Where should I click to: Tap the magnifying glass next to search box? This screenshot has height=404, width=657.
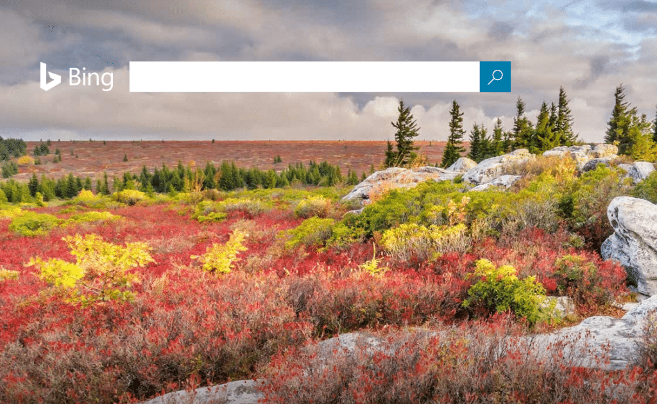click(x=495, y=77)
